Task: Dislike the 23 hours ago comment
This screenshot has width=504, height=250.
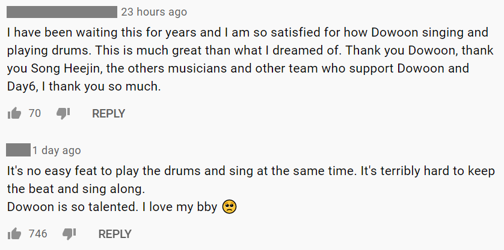Action: tap(63, 113)
